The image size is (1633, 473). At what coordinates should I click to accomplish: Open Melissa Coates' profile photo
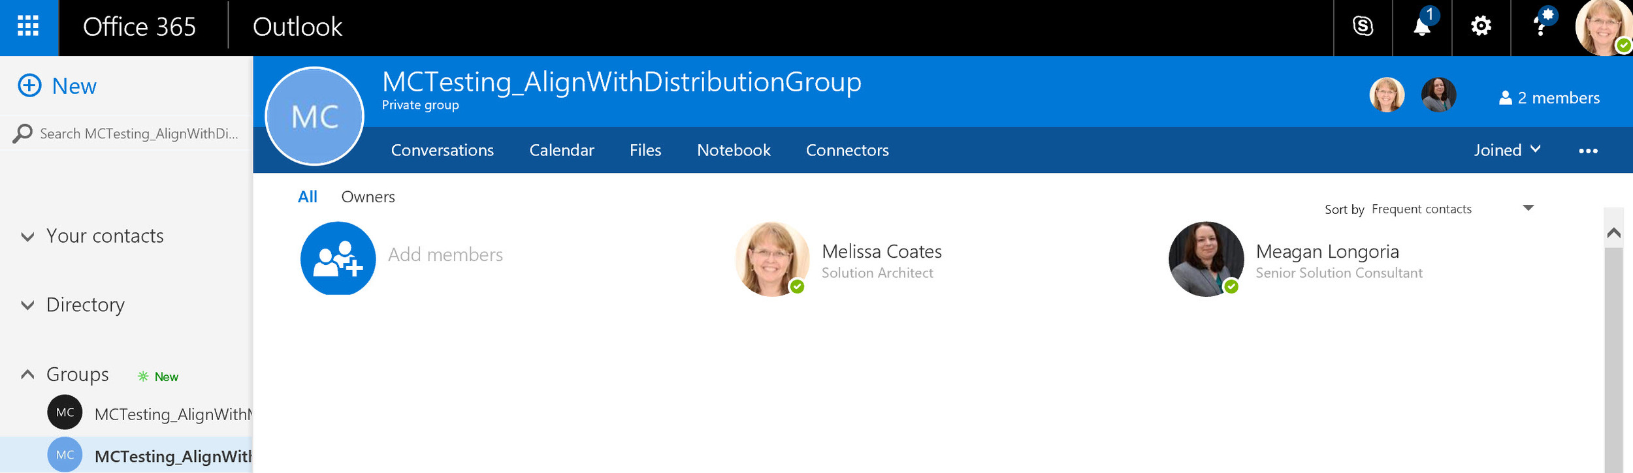point(772,259)
